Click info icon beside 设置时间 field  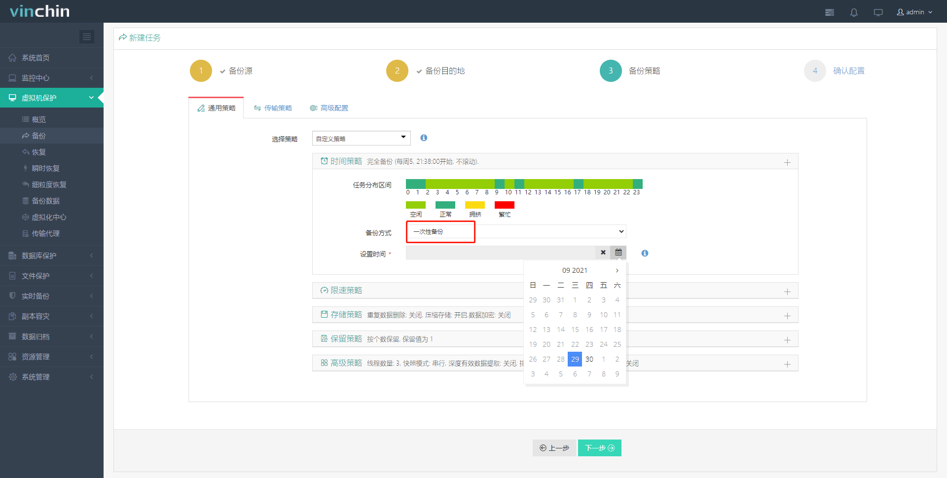click(x=645, y=253)
